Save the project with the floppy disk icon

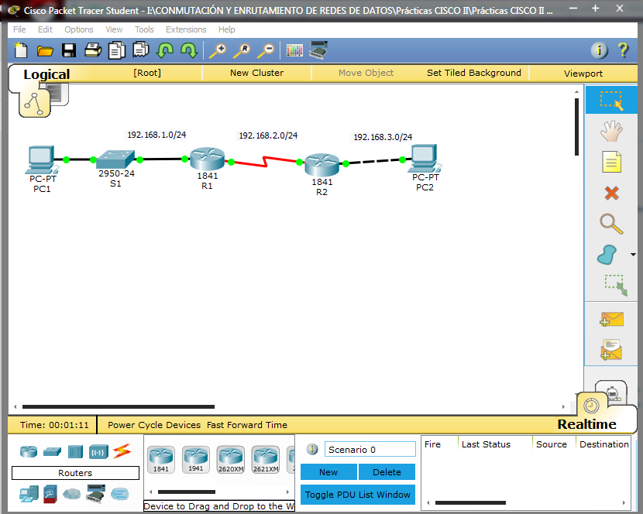[69, 50]
